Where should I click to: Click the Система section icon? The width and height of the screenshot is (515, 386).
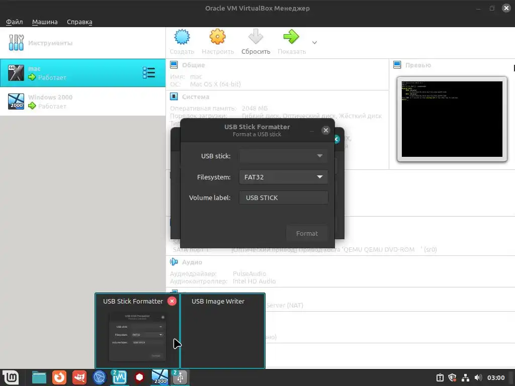174,96
